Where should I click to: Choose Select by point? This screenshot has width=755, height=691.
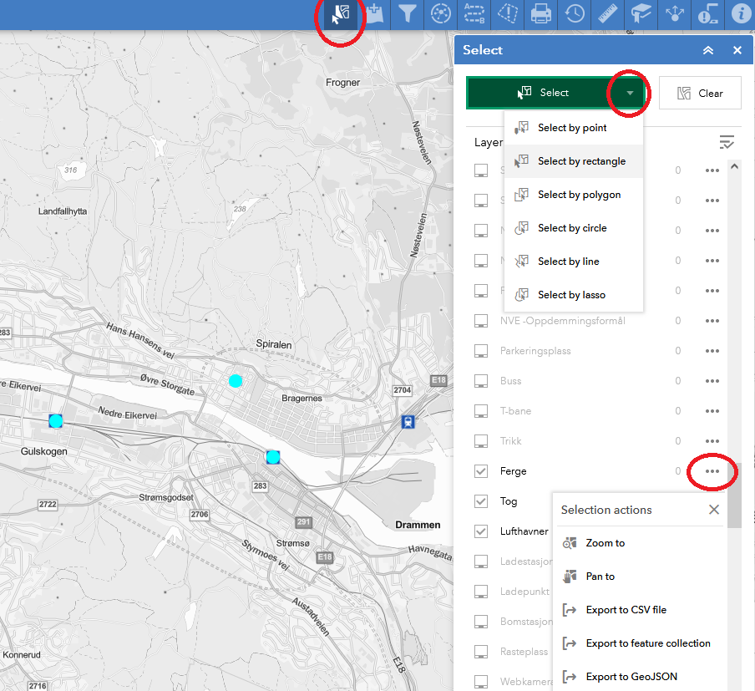[x=574, y=128]
